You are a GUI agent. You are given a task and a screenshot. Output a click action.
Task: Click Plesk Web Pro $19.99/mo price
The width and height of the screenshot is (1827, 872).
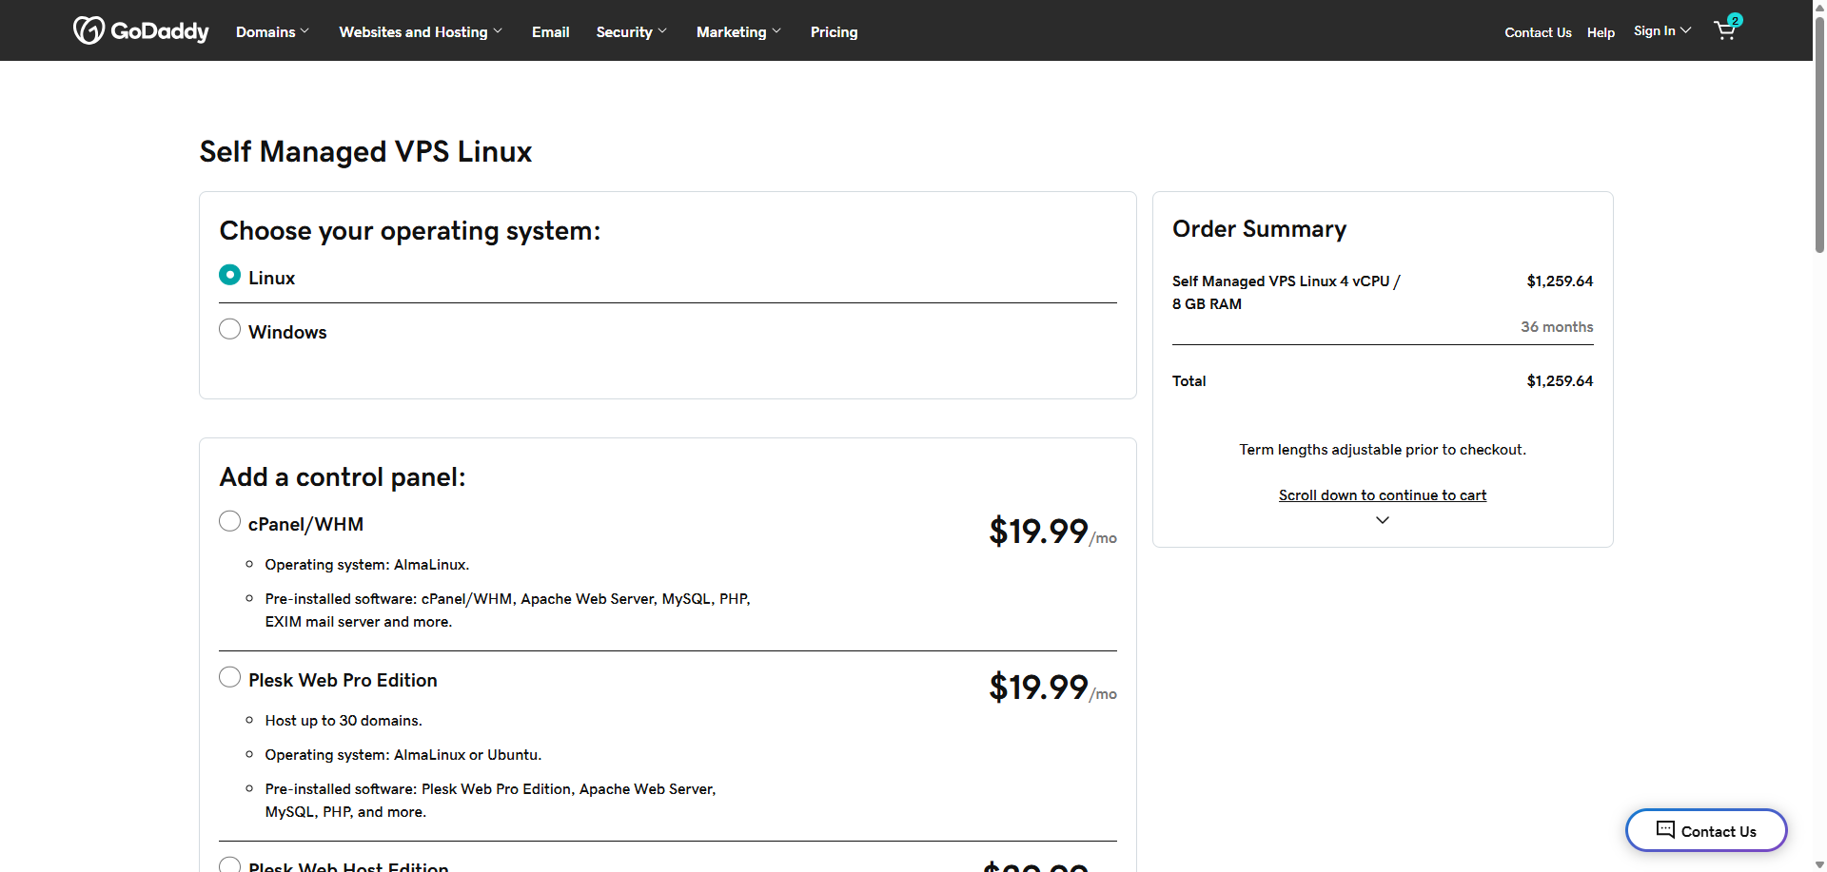click(x=1052, y=688)
